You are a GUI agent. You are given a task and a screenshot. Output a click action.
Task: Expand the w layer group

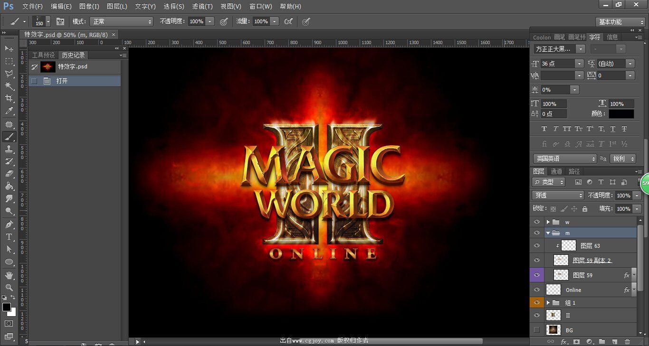coord(548,222)
